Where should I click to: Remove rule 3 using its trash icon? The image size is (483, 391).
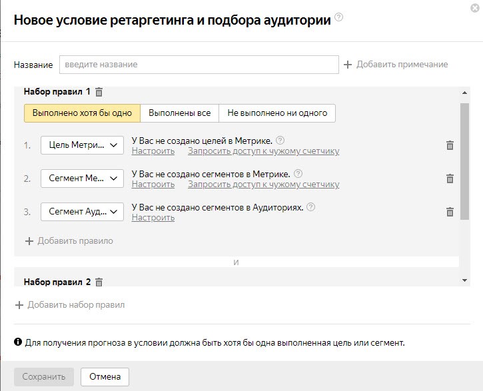[x=450, y=212]
